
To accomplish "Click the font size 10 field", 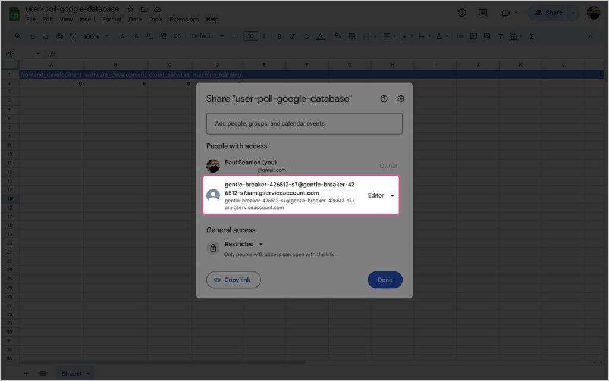I will tap(250, 36).
